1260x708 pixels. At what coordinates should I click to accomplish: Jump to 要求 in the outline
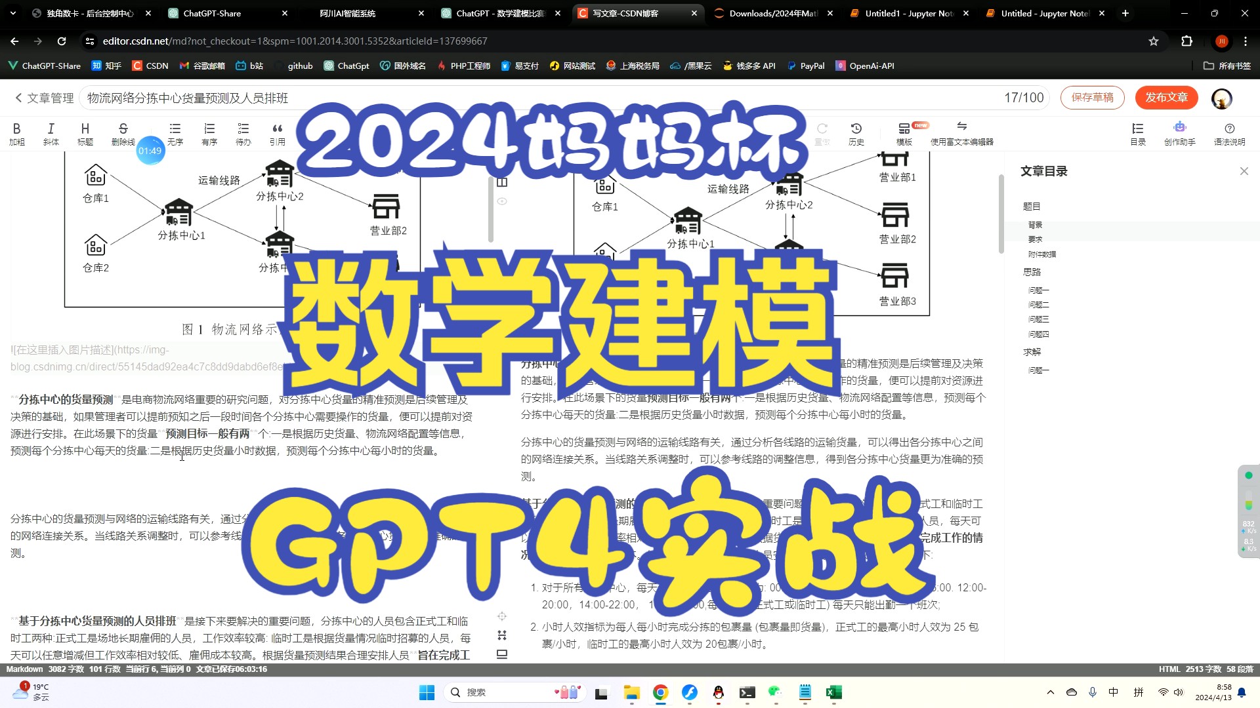(1035, 239)
